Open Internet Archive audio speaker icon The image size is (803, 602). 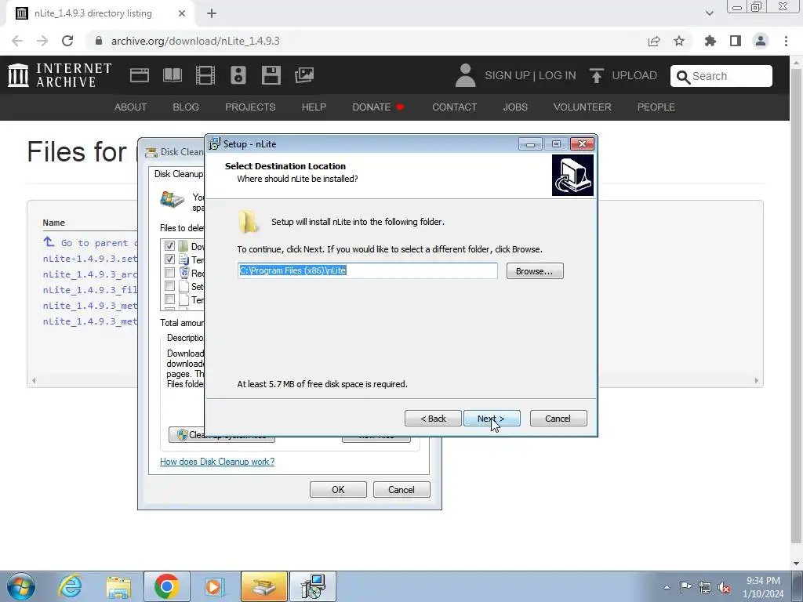(238, 75)
